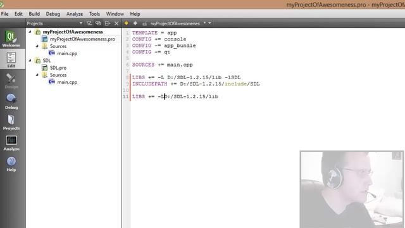The height and width of the screenshot is (228, 405).
Task: Click the filter tree funnel icon
Action: pos(89,23)
